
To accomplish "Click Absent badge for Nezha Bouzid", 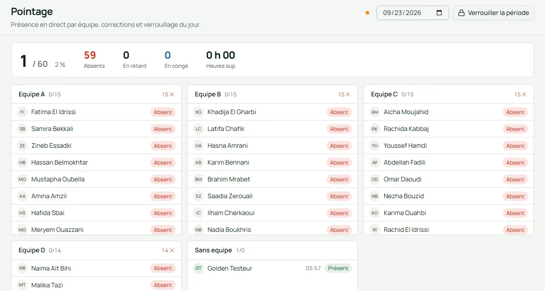I will point(515,196).
